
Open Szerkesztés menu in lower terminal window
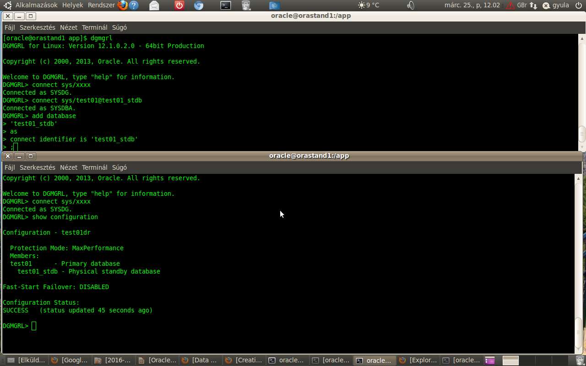[37, 167]
